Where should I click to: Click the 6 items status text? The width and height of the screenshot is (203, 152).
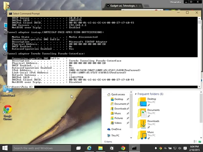click(108, 142)
